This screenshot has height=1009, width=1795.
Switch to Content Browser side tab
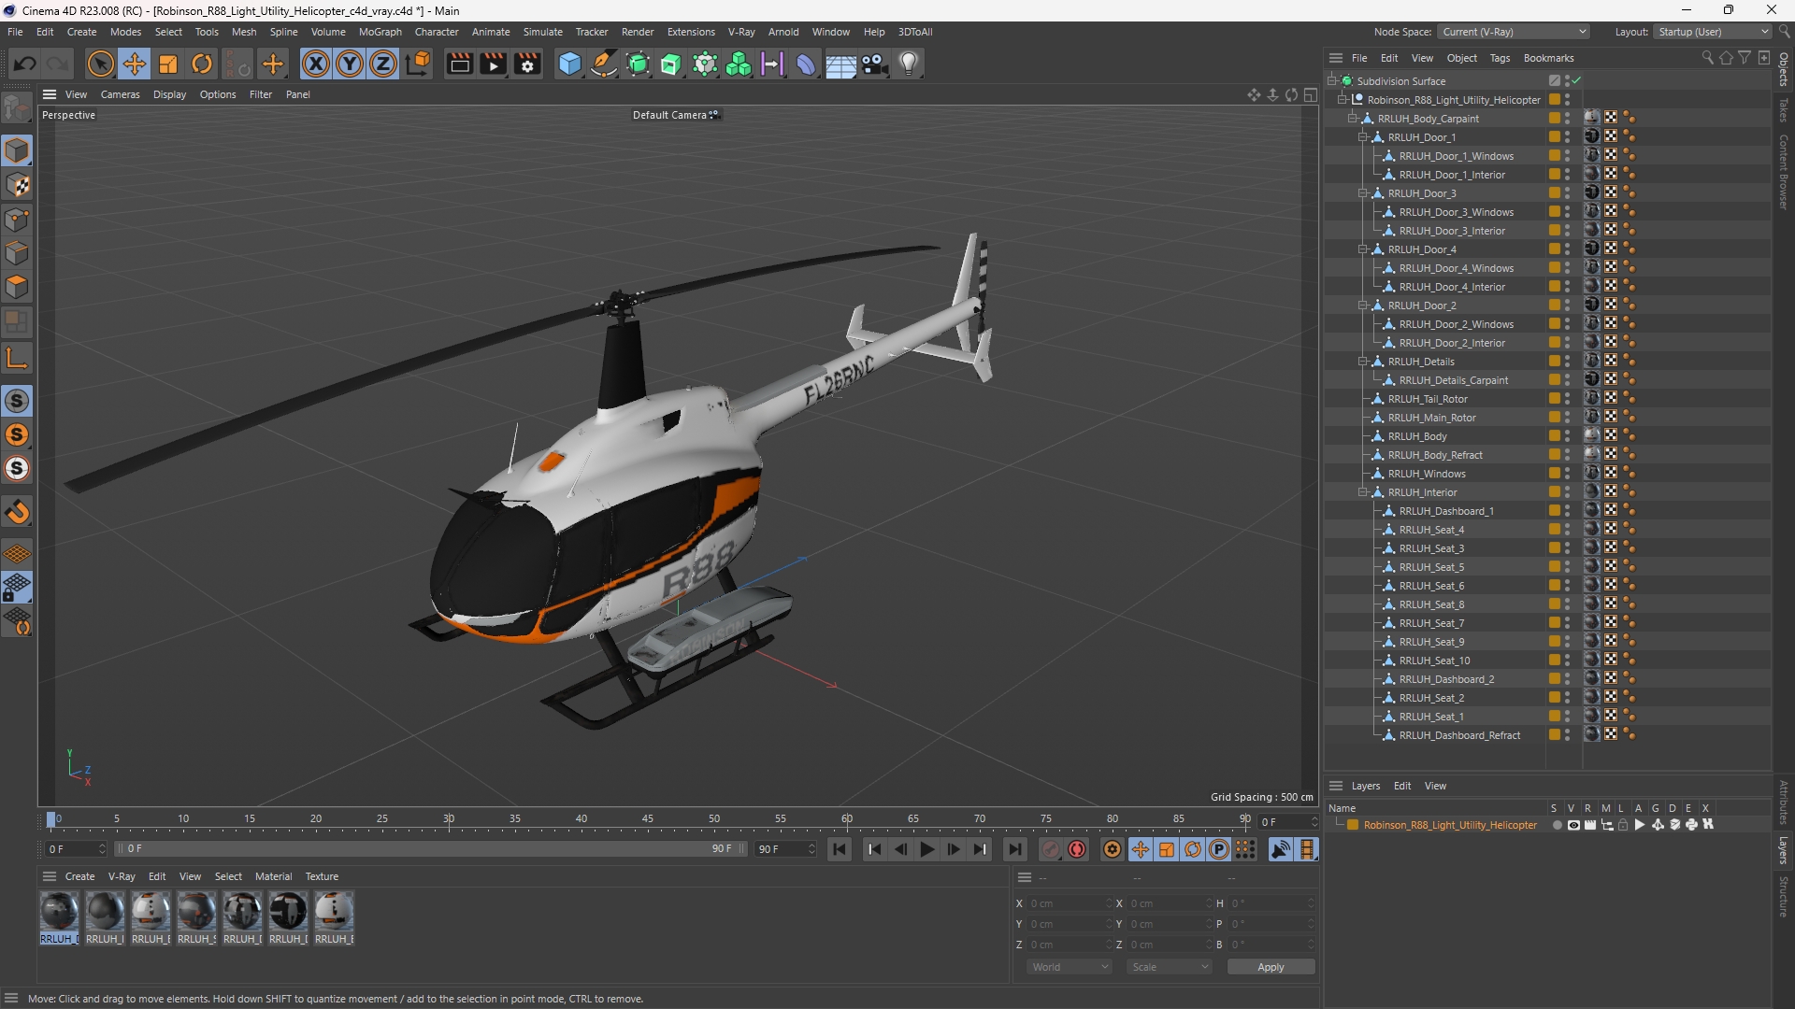[1784, 171]
